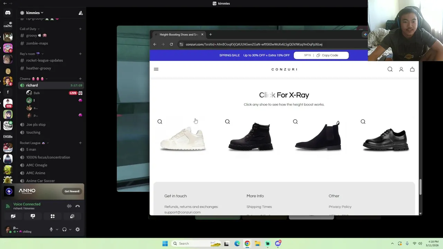
Task: Open the Conzuri shopping bag
Action: tap(412, 69)
